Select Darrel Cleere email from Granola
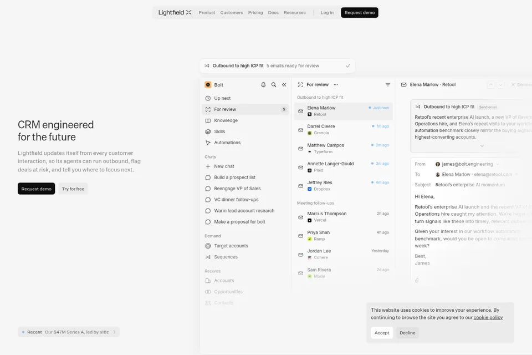This screenshot has width=532, height=355. tap(344, 129)
